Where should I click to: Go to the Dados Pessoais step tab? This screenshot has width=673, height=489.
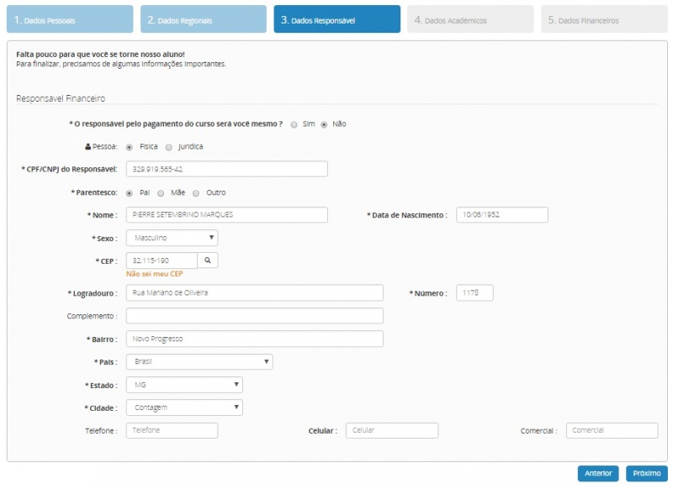(x=70, y=19)
